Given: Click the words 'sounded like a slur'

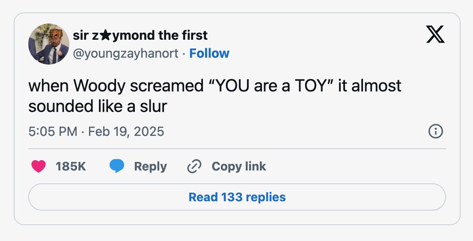Looking at the screenshot, I should pyautogui.click(x=98, y=106).
